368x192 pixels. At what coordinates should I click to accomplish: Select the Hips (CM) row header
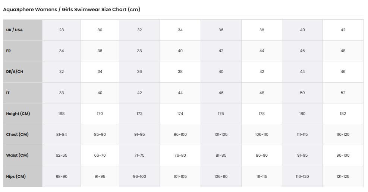pyautogui.click(x=22, y=176)
